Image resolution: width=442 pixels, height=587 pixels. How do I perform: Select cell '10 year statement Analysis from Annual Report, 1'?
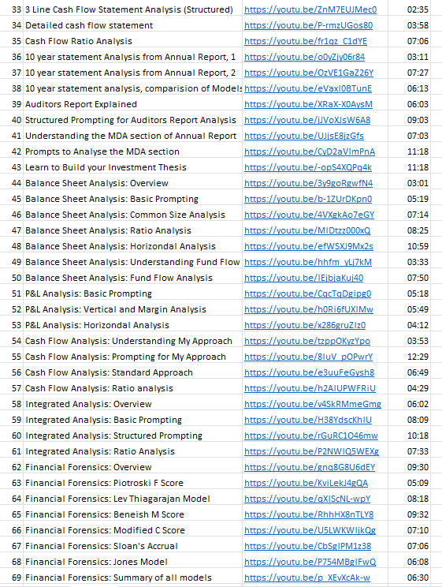(x=132, y=57)
